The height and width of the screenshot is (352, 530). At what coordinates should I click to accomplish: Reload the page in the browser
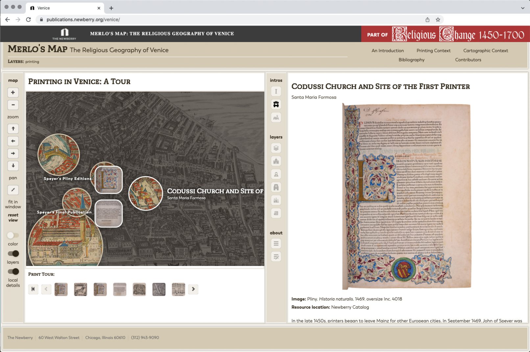29,20
